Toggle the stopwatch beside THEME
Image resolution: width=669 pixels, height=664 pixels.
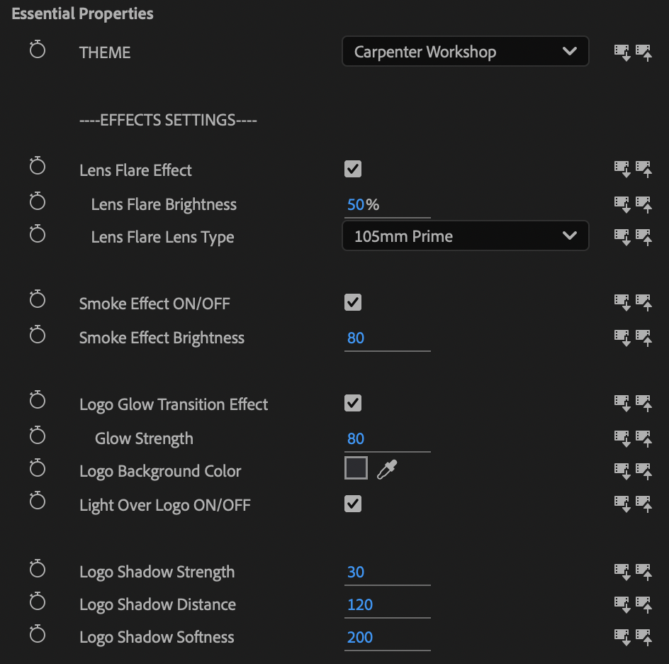[x=38, y=50]
